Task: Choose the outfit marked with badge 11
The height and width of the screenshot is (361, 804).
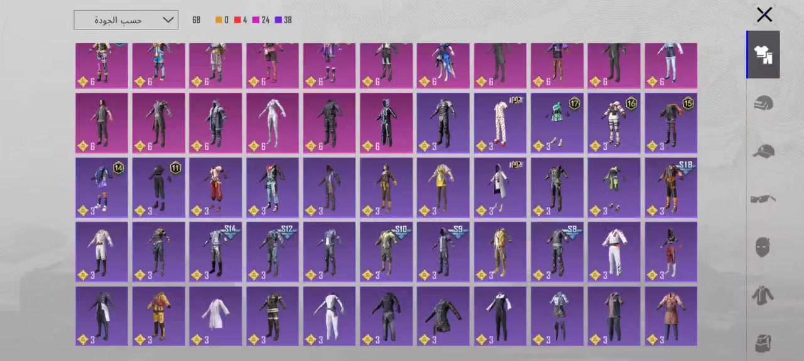Action: (159, 187)
